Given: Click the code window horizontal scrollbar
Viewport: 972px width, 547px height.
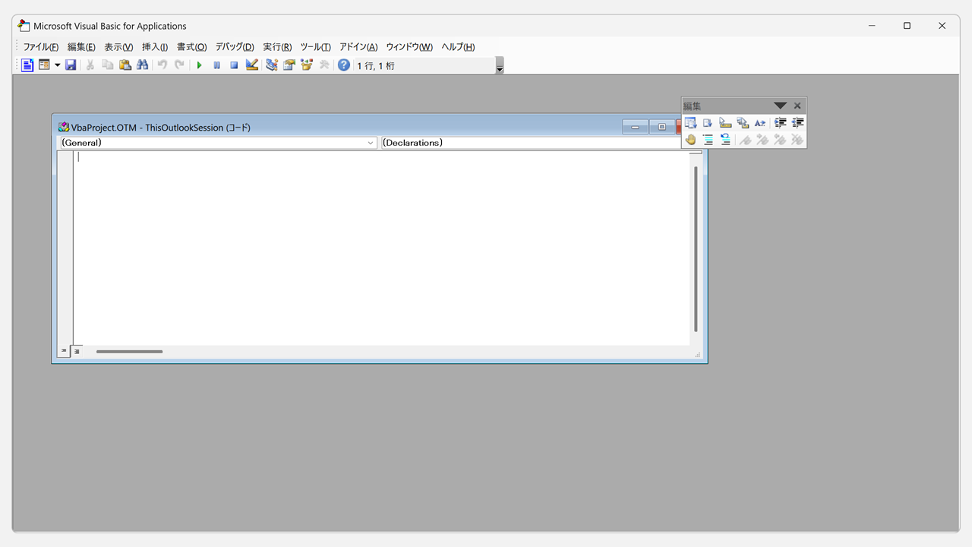Looking at the screenshot, I should [x=129, y=352].
